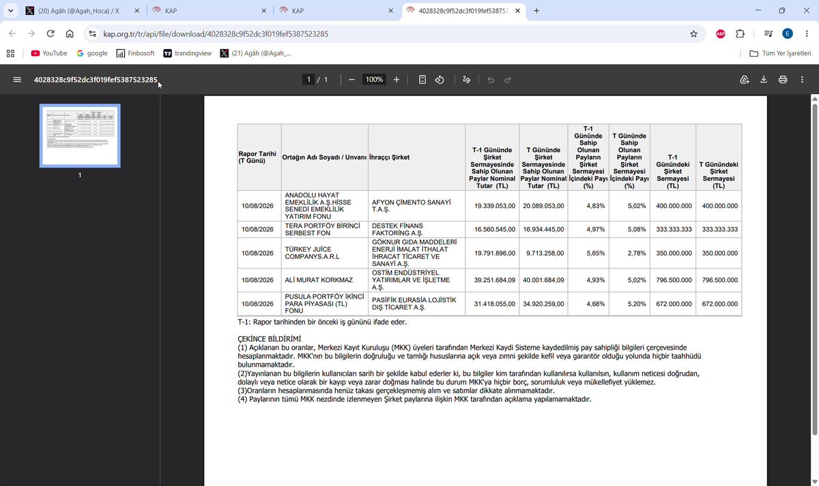Viewport: 819px width, 486px height.
Task: Click the percentage 5,65%
Action: point(596,253)
